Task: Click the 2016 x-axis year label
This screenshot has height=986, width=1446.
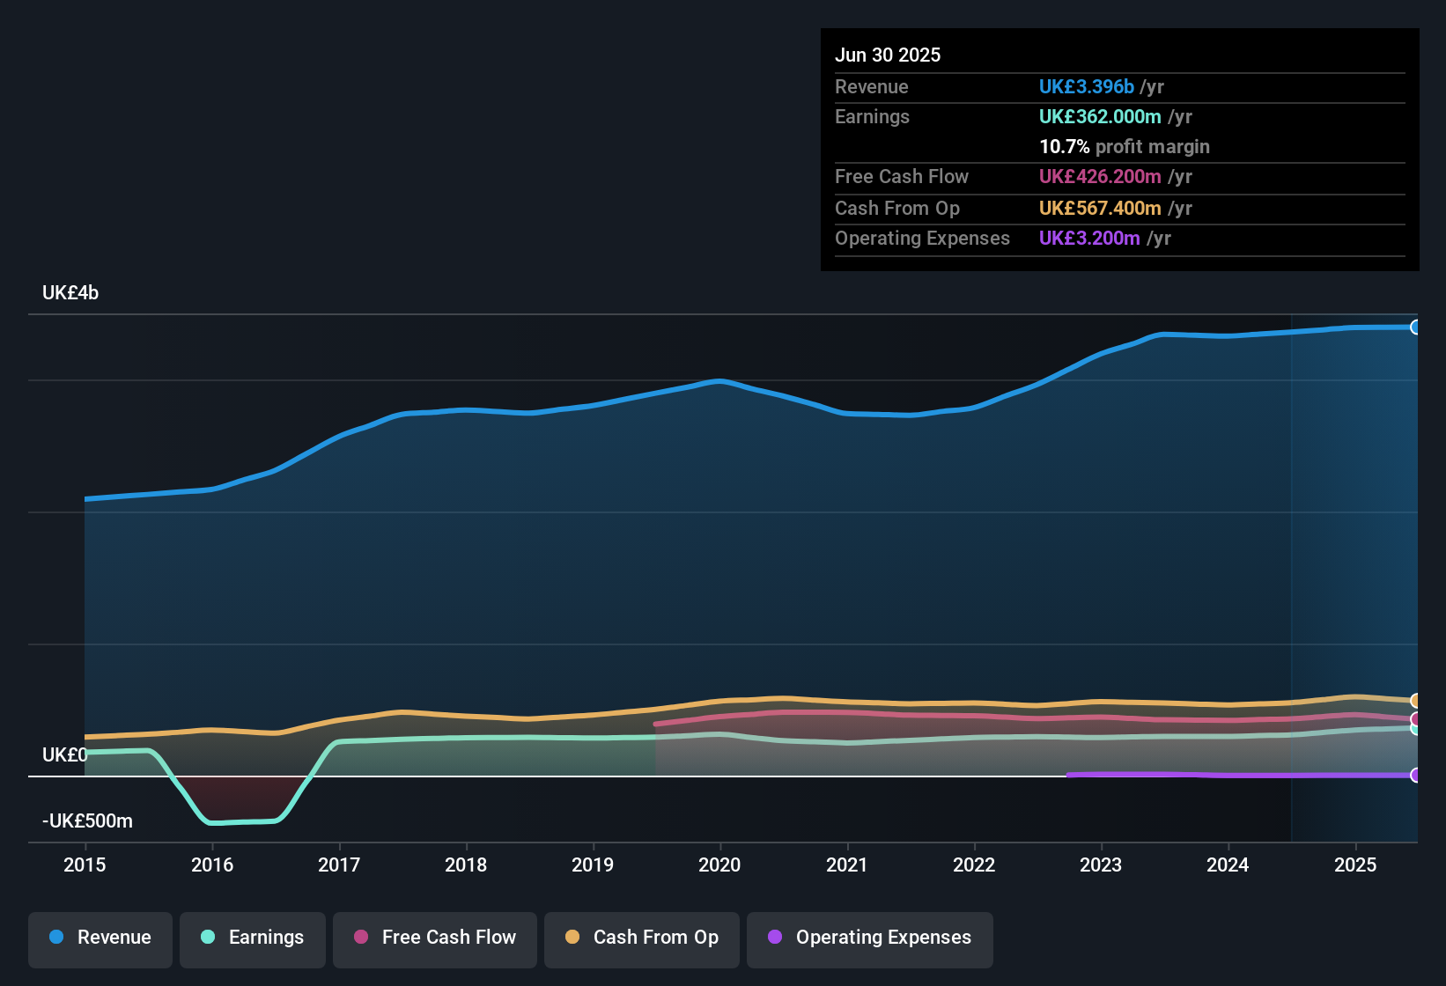Action: coord(212,865)
